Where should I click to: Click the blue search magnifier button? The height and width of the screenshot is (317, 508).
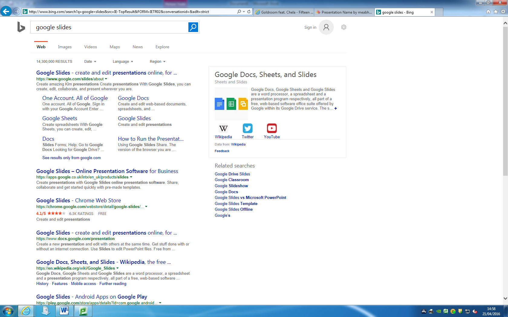pyautogui.click(x=193, y=27)
